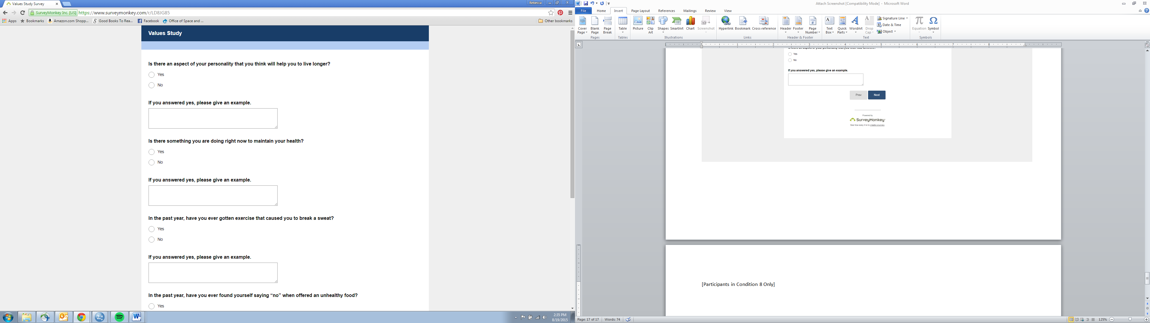Screen dimensions: 1150x323
Task: Switch to the Page Layout tab
Action: click(640, 11)
